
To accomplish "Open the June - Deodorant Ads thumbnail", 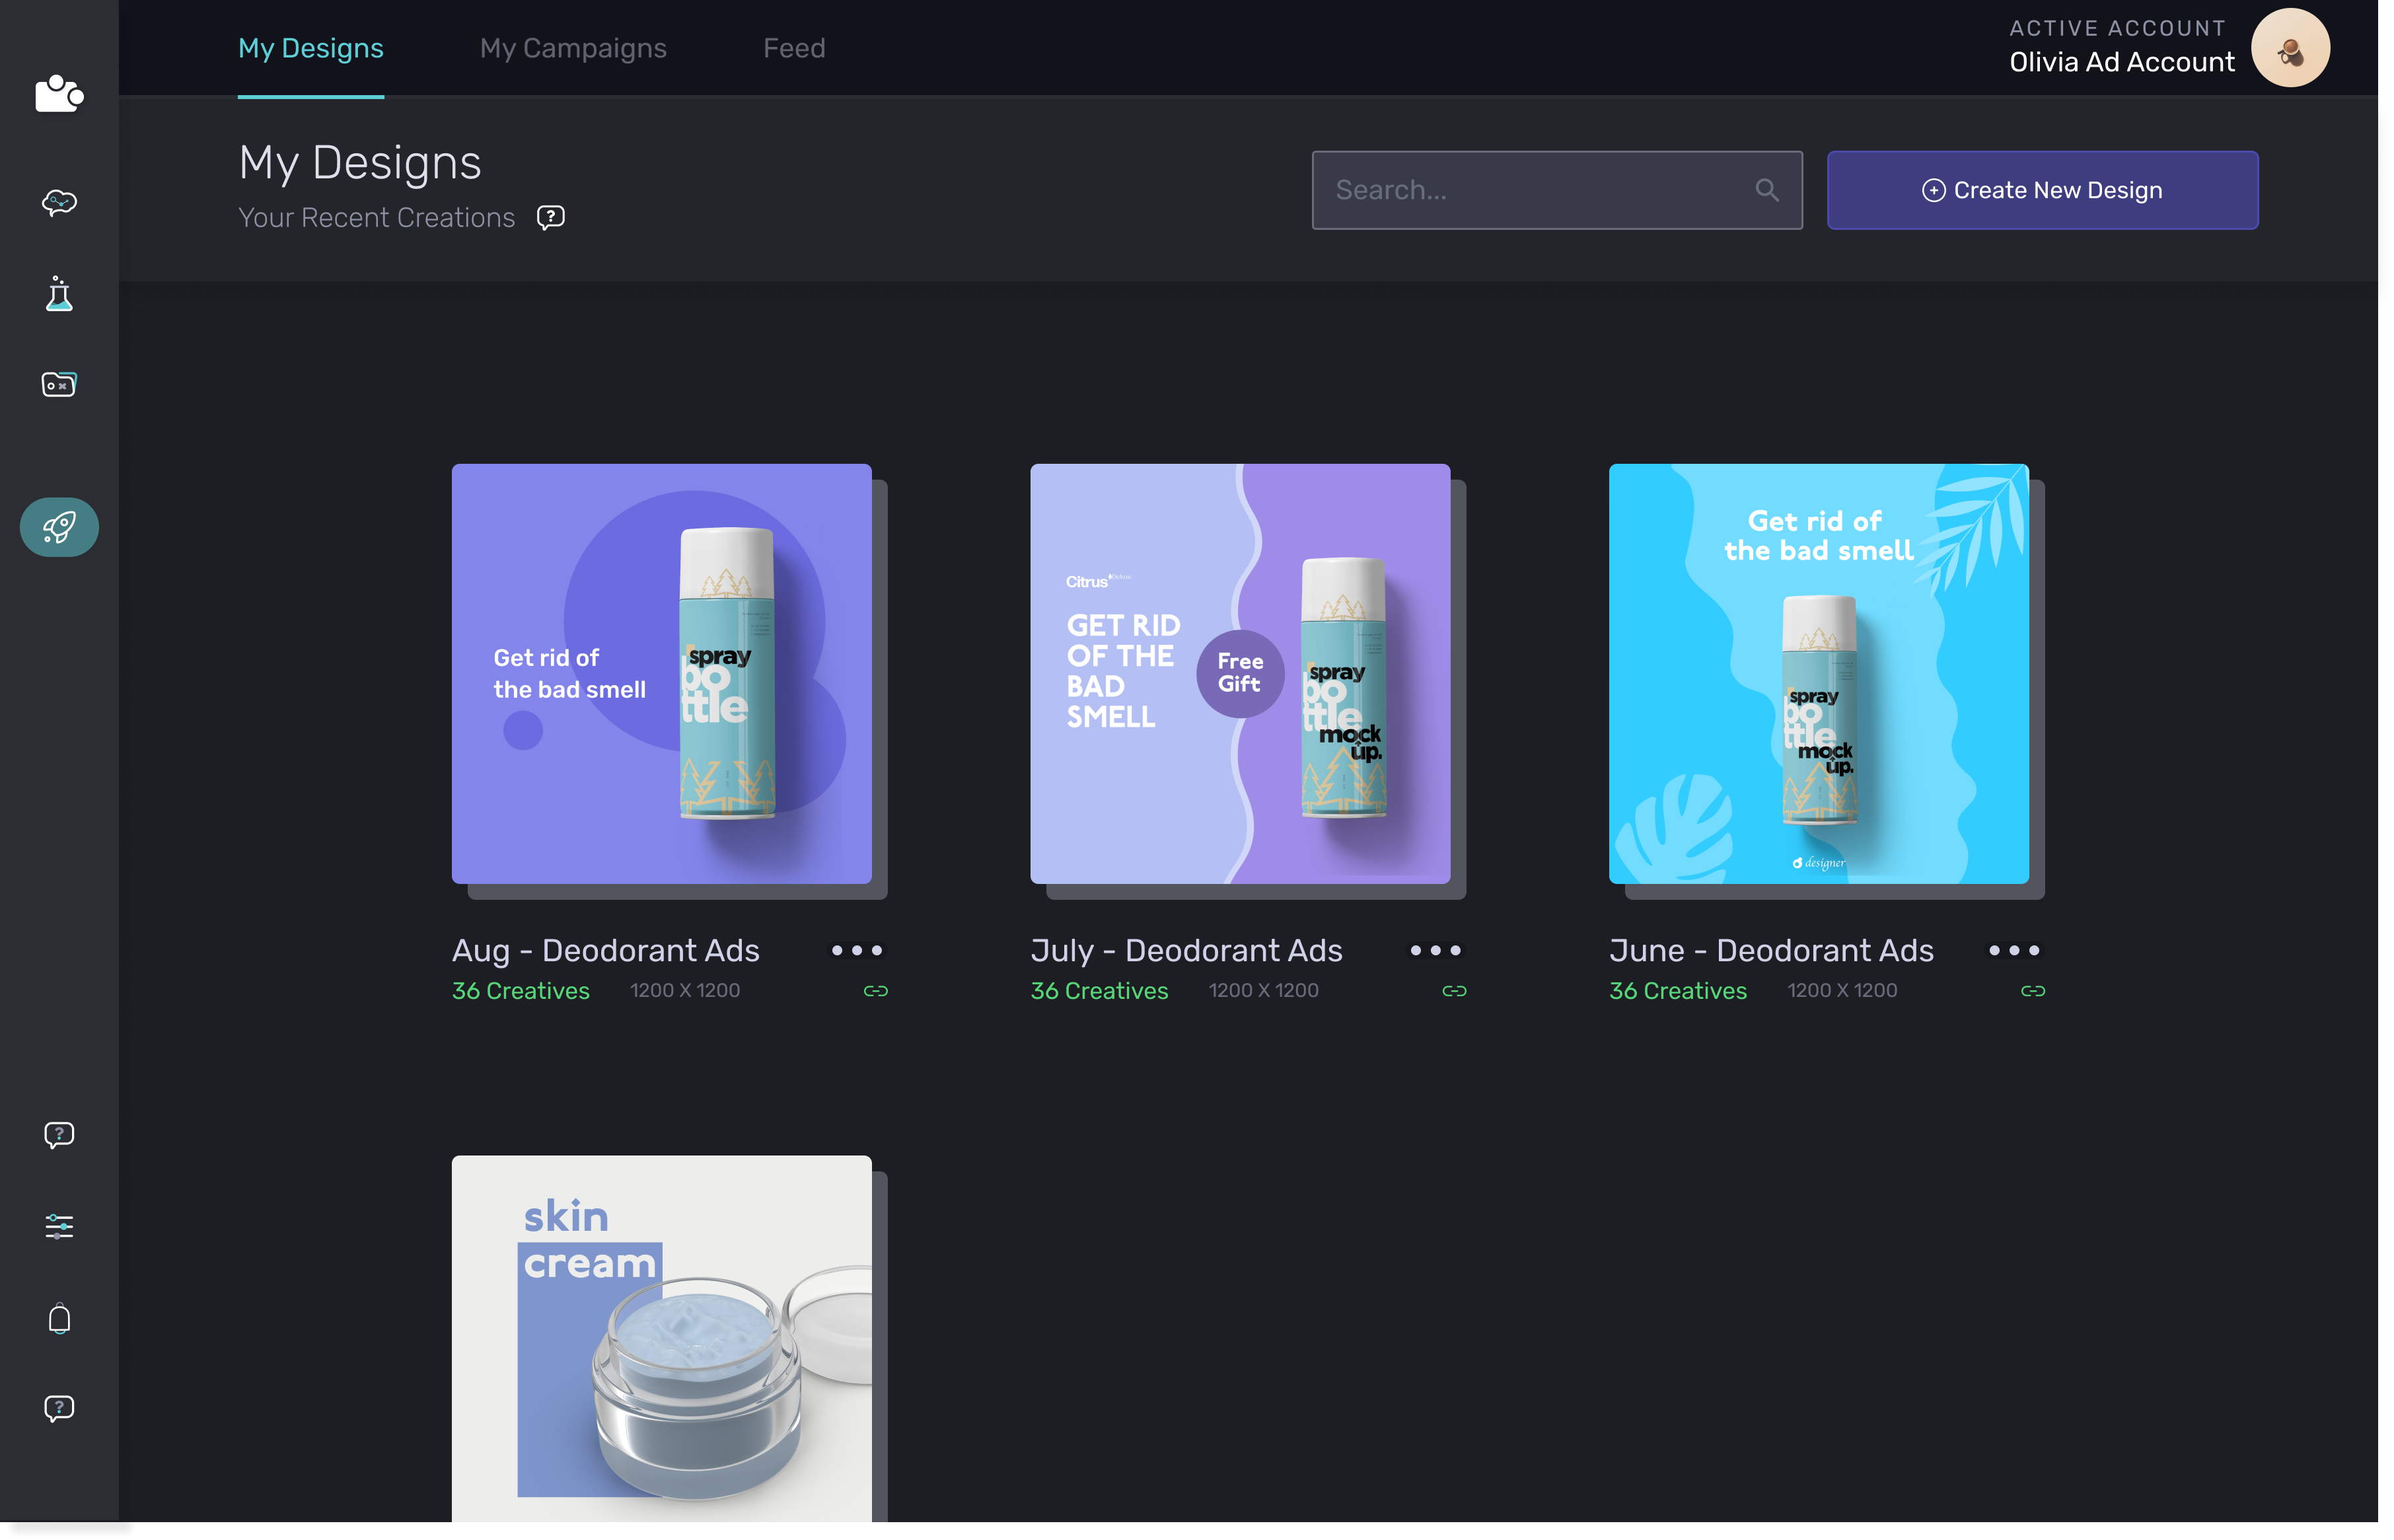I will (x=1819, y=673).
